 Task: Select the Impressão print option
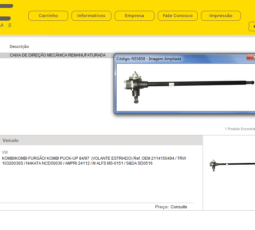(221, 16)
